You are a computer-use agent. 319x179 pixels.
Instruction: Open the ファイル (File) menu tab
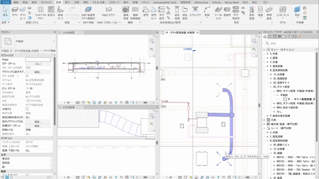5,2
